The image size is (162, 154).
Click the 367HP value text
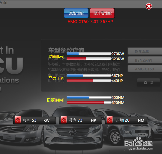pyautogui.click(x=117, y=76)
